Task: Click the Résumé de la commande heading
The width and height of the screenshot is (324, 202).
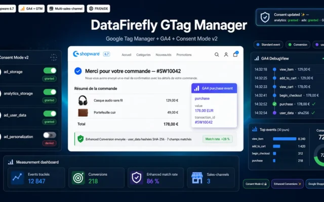Action: coord(96,88)
